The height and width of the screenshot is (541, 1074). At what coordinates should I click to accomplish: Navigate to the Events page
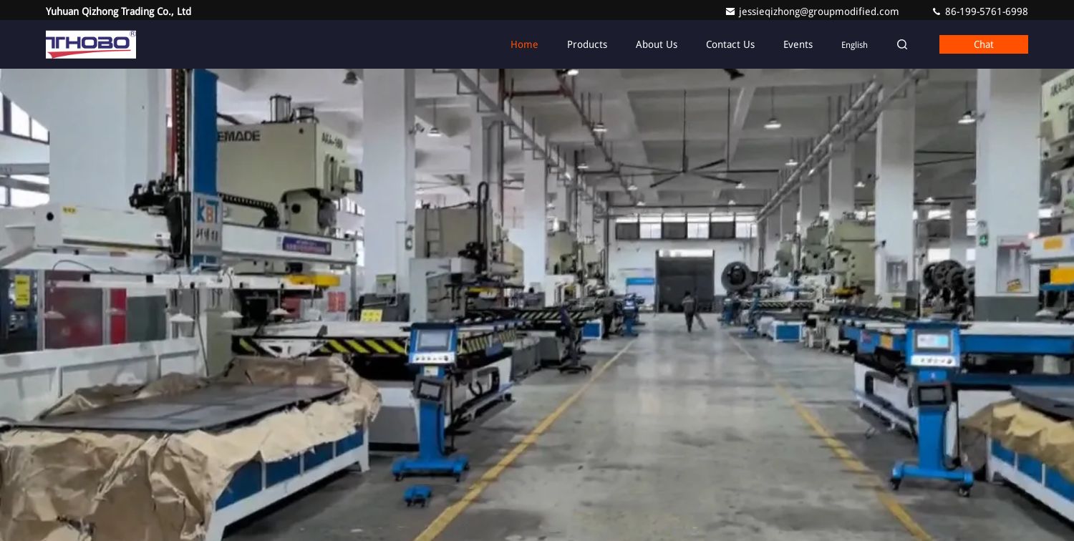click(798, 44)
